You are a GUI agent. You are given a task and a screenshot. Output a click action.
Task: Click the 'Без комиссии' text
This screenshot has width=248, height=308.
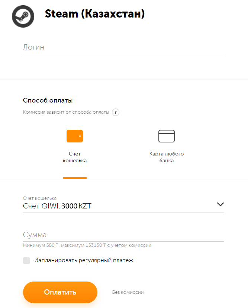coord(128,292)
